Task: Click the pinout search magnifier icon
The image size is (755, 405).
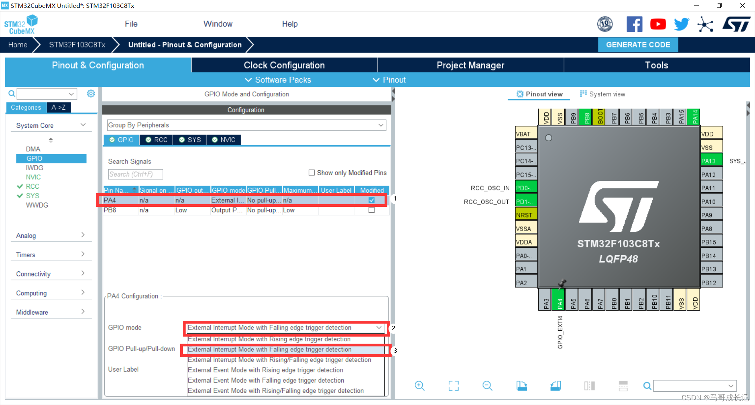Action: tap(647, 386)
